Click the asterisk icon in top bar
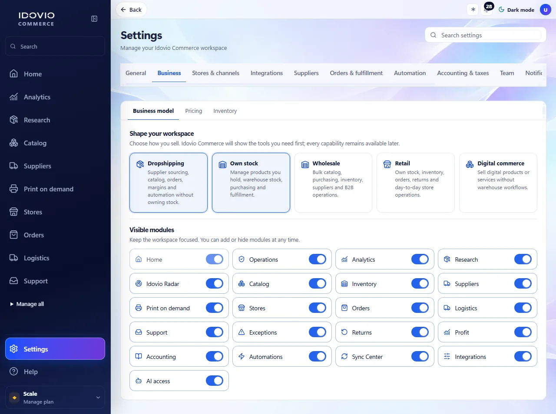 point(473,10)
